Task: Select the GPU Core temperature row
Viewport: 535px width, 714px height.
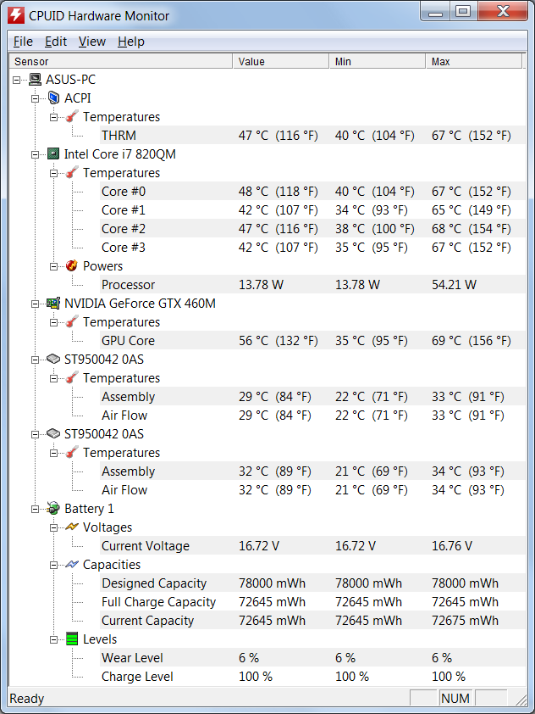Action: pos(128,341)
